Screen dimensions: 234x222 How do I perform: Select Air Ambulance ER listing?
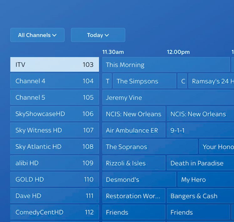134,130
